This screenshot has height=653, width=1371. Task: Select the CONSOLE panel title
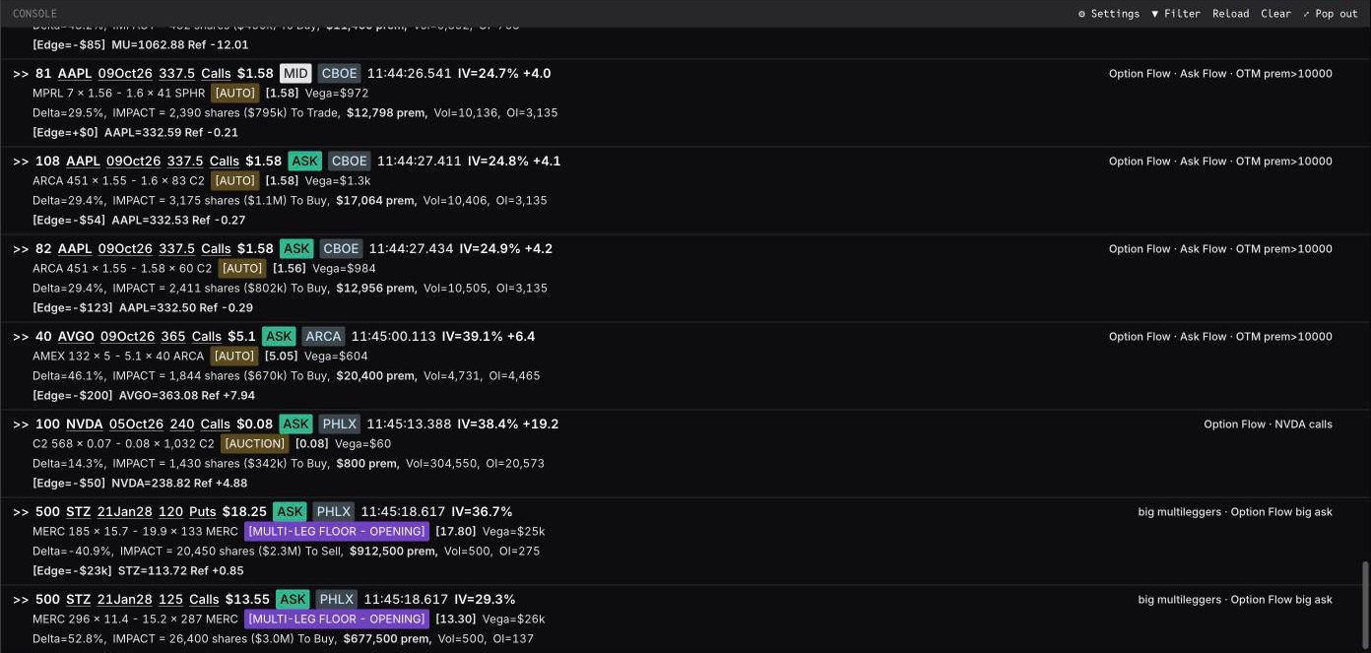(x=34, y=14)
